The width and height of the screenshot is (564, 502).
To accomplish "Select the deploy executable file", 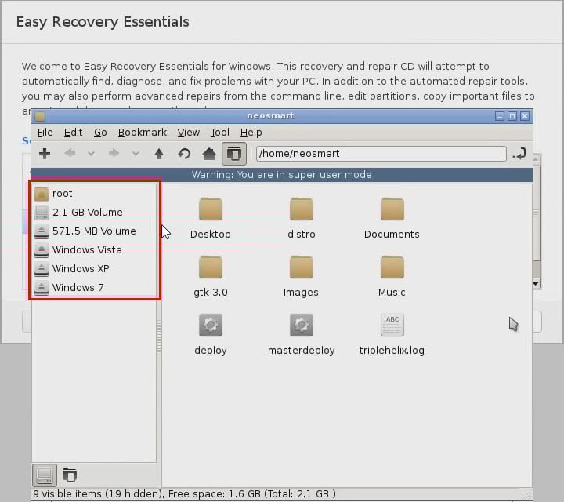I will 211,334.
